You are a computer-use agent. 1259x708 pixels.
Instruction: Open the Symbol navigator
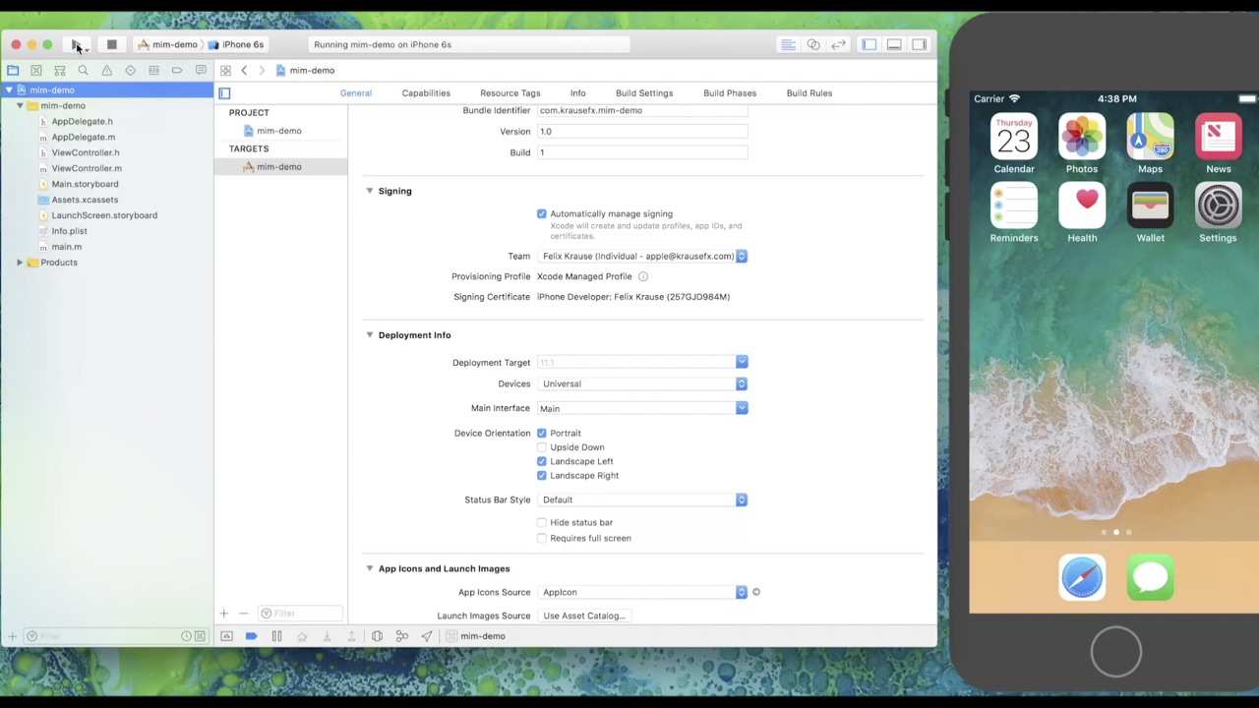tap(60, 71)
